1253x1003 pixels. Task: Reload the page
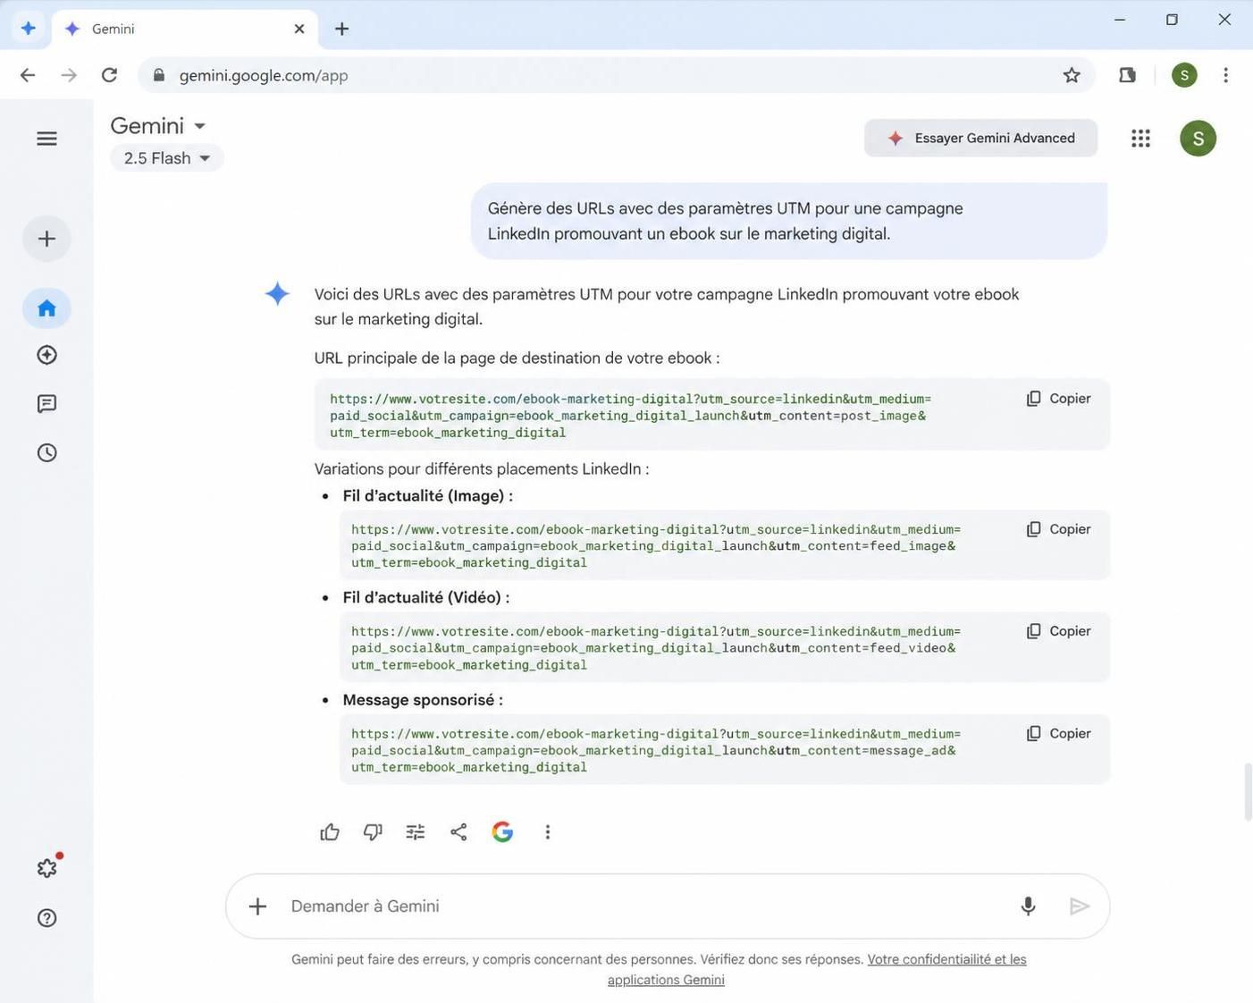tap(109, 75)
